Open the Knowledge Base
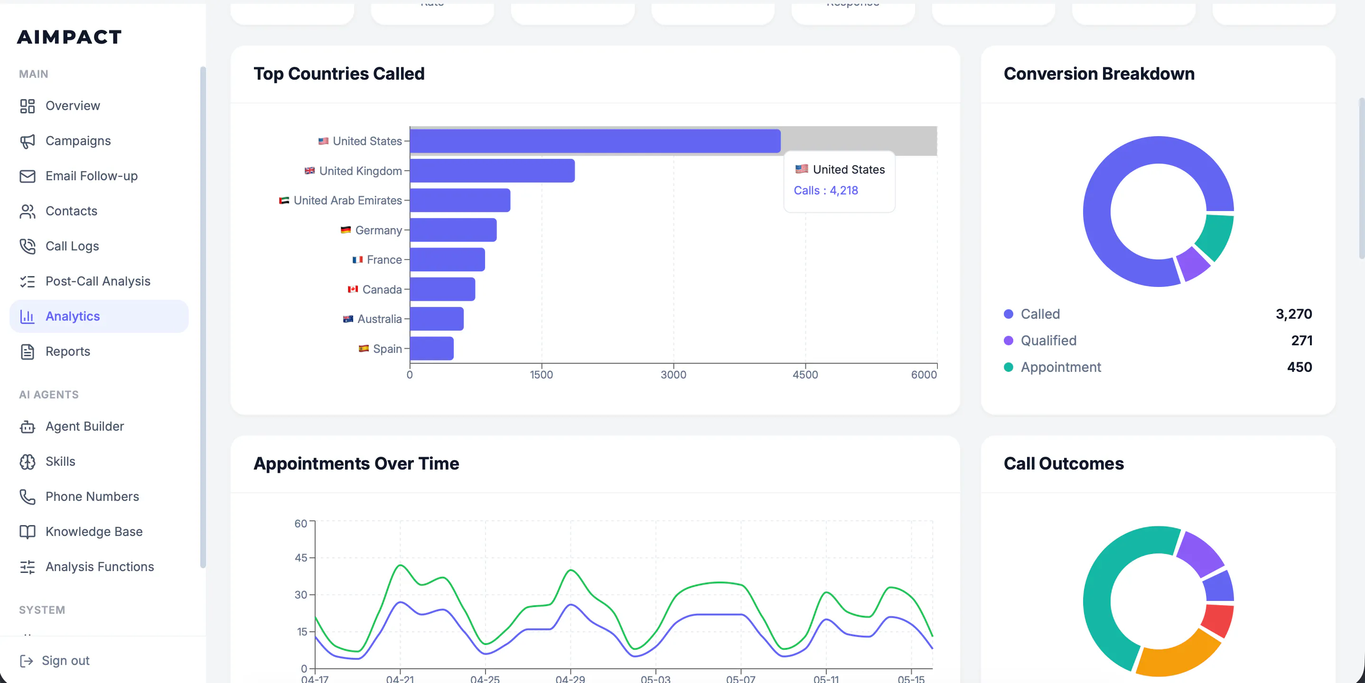 (x=99, y=532)
